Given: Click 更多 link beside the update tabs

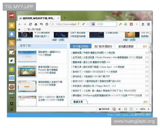Looking at the screenshot, I should click(x=145, y=47).
